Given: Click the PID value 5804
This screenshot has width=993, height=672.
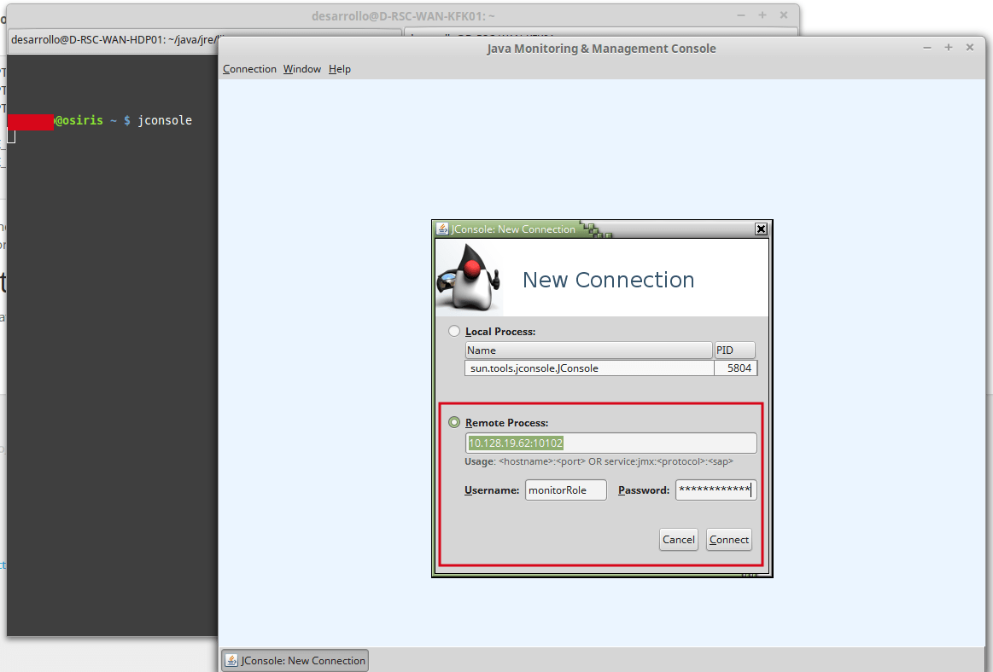Looking at the screenshot, I should tap(735, 368).
